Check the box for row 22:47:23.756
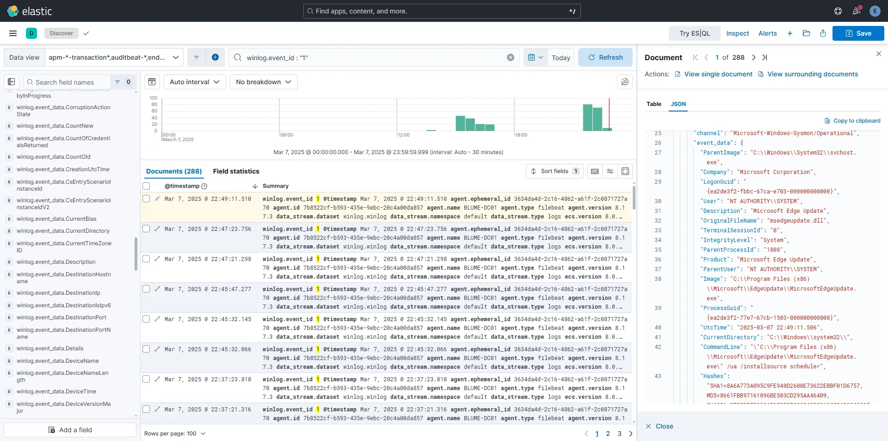 (146, 229)
